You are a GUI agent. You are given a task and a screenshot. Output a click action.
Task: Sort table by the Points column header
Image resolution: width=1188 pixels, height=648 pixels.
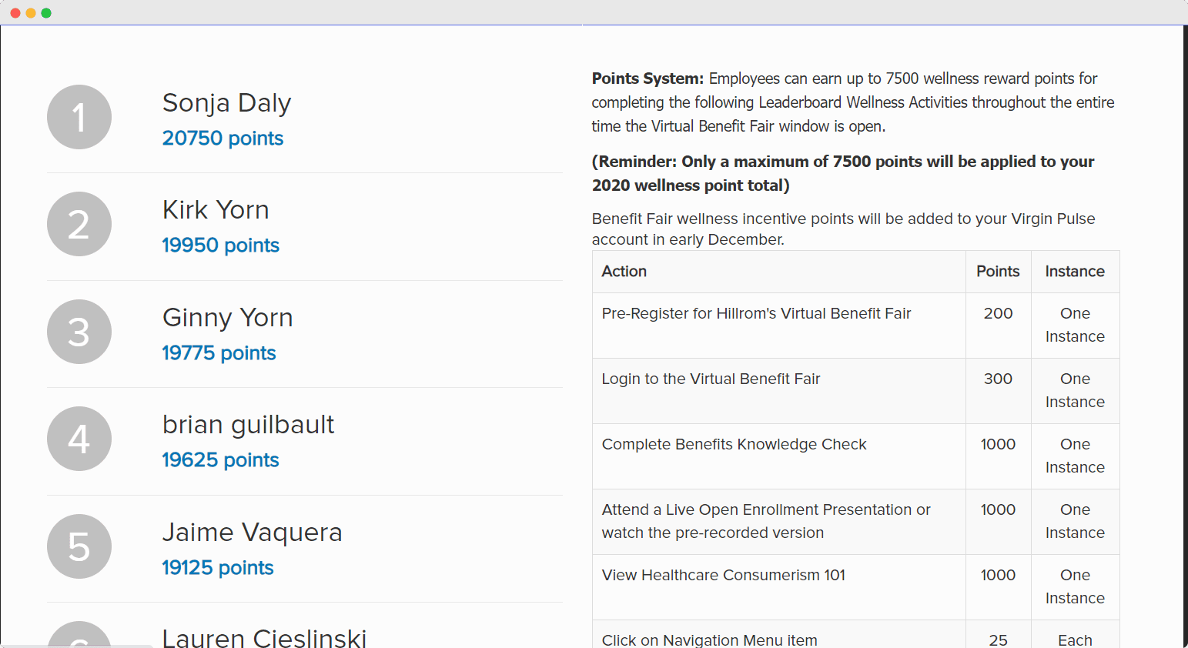click(998, 271)
